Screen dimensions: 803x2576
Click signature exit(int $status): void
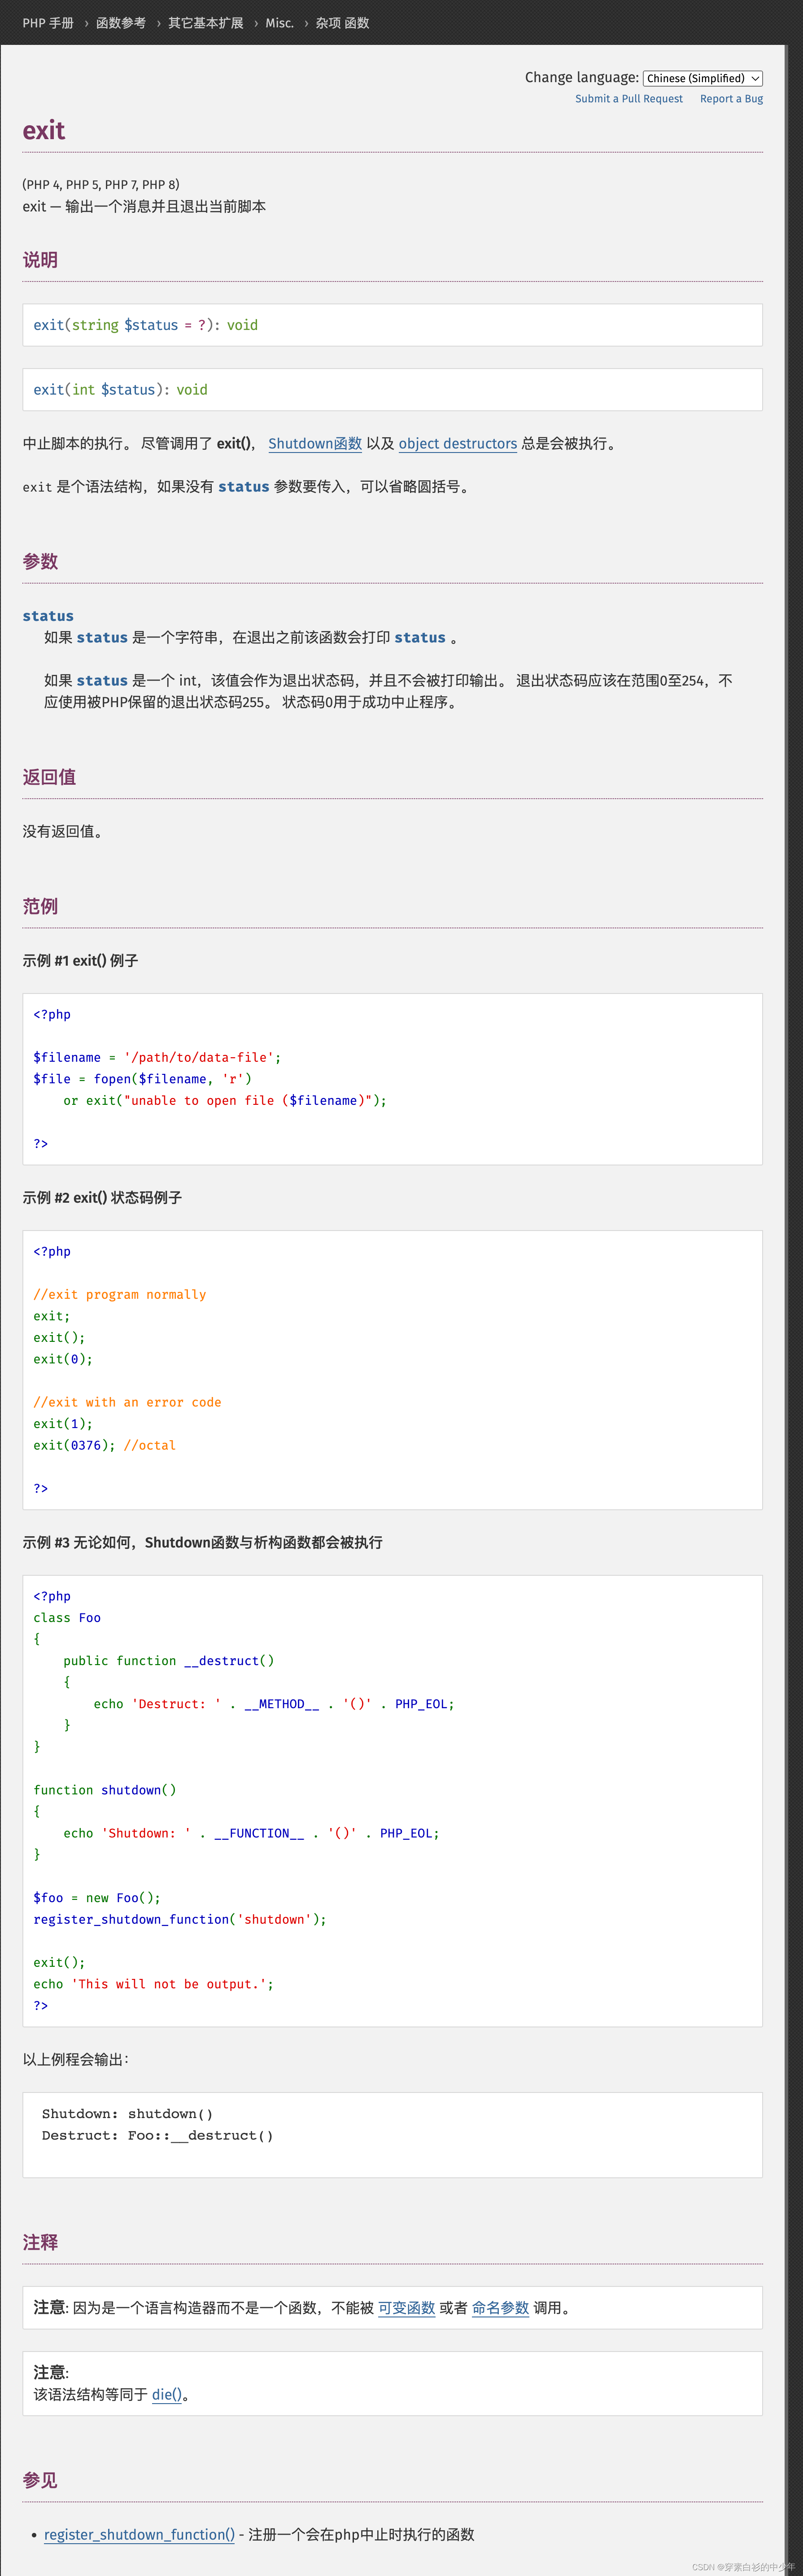pos(121,390)
